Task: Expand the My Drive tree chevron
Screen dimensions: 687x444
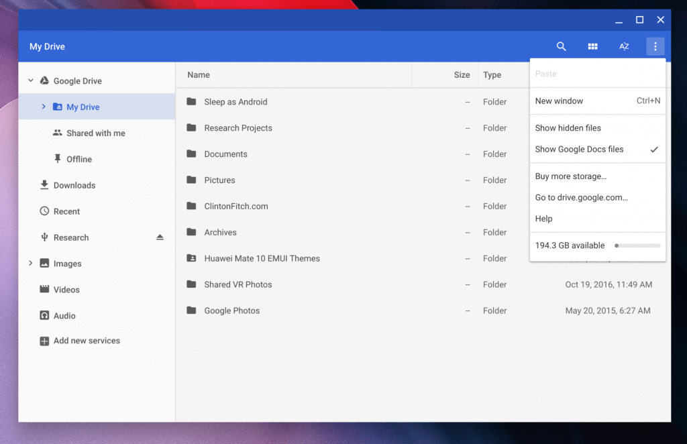Action: coord(44,106)
